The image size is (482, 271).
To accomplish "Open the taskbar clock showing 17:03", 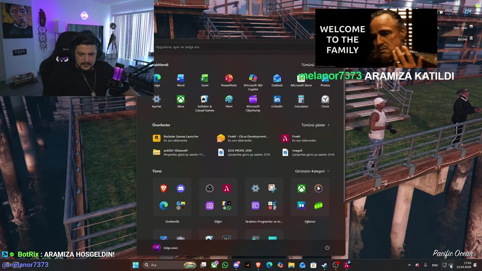I will tap(464, 265).
